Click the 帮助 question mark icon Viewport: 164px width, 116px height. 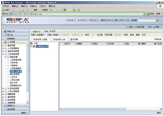154,27
